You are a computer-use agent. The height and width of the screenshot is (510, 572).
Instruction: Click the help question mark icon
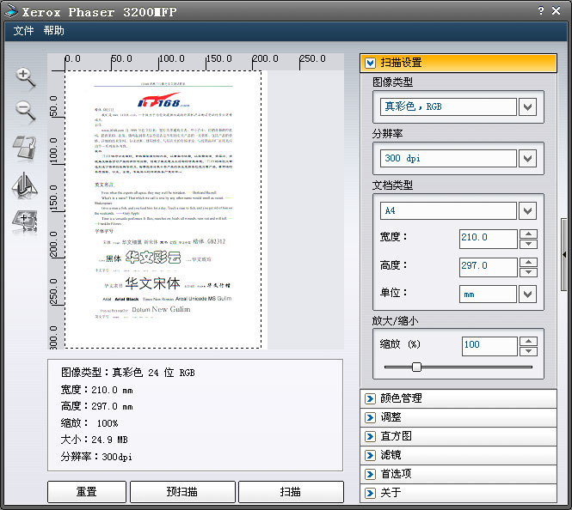click(541, 11)
